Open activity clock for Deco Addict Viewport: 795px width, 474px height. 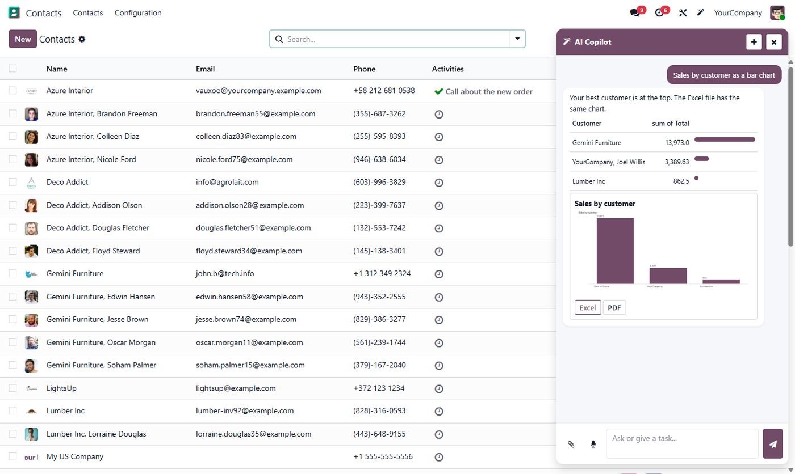point(439,183)
